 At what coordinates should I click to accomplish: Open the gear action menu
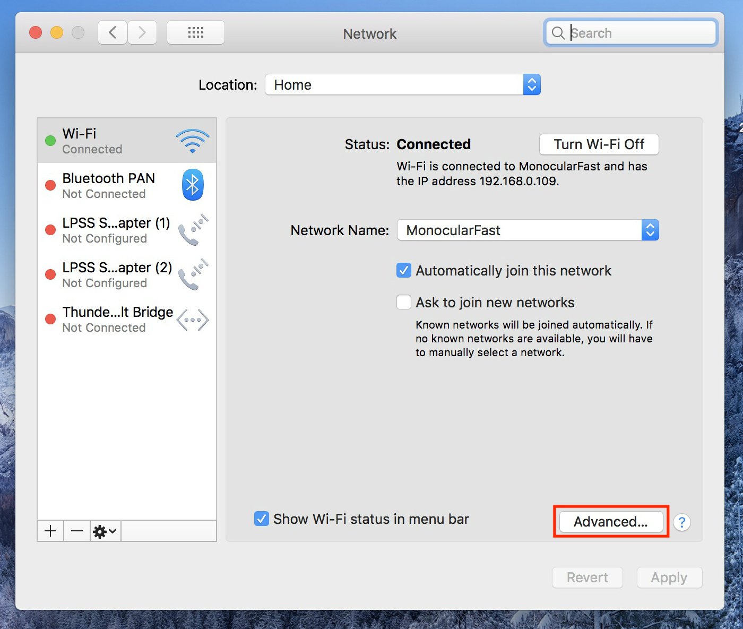(105, 531)
